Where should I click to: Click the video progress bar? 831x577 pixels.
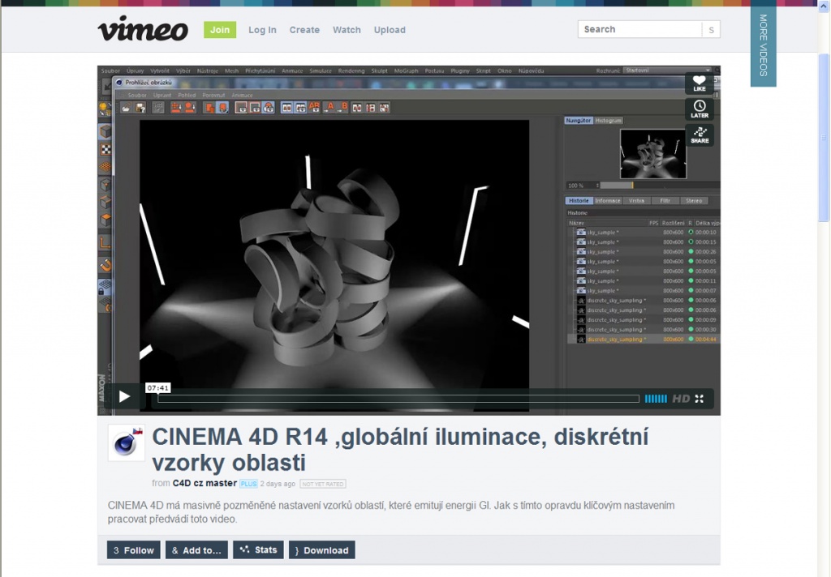[398, 399]
